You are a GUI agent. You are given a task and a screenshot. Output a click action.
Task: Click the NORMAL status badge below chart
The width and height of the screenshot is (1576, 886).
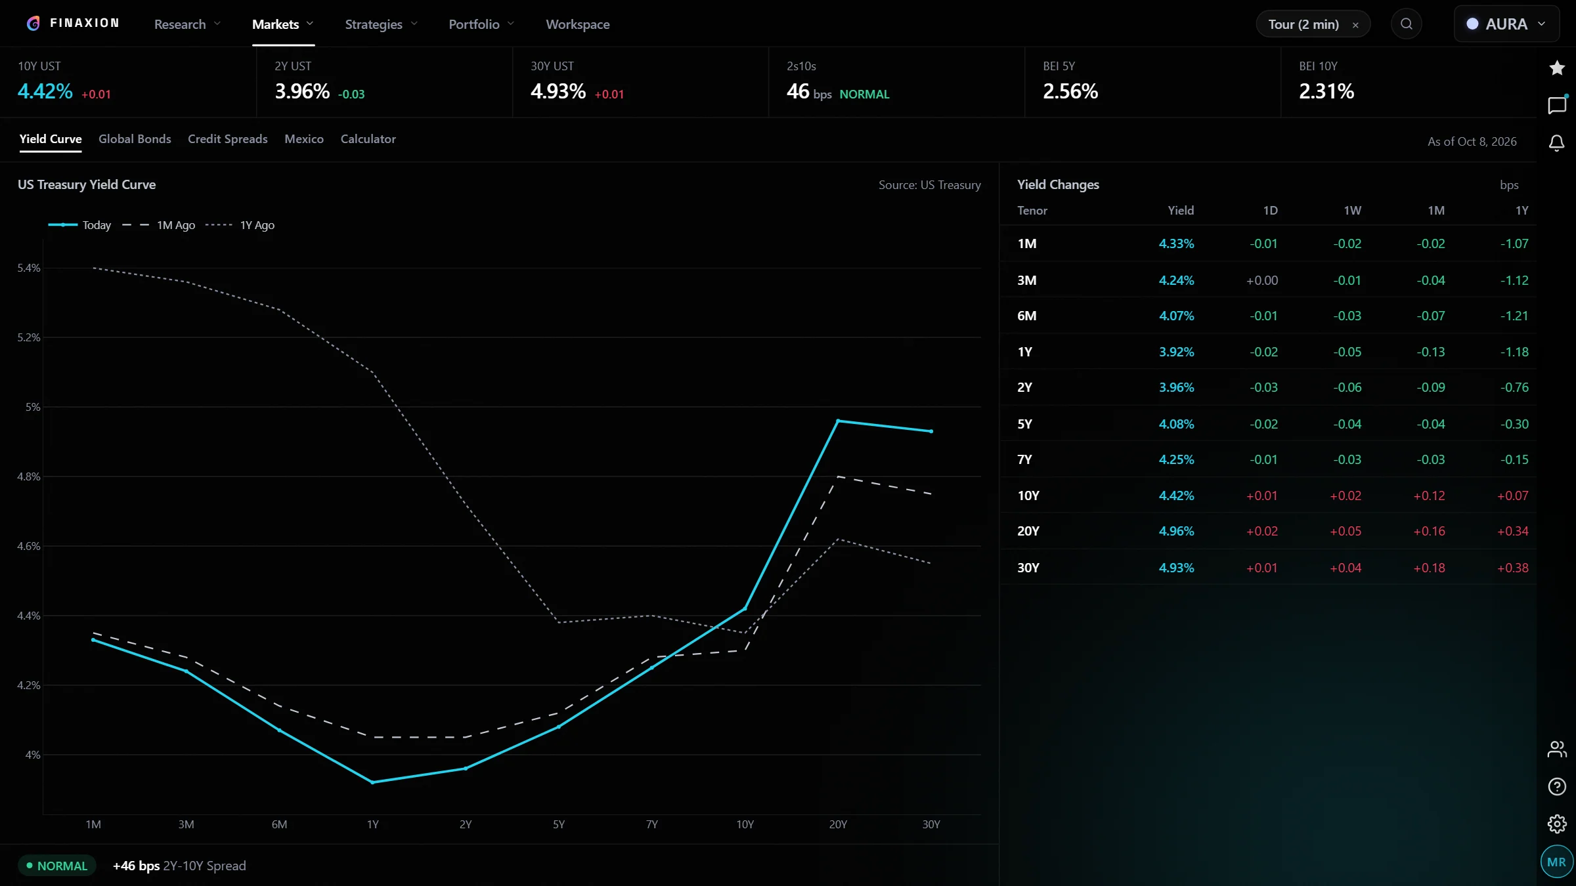pos(57,866)
